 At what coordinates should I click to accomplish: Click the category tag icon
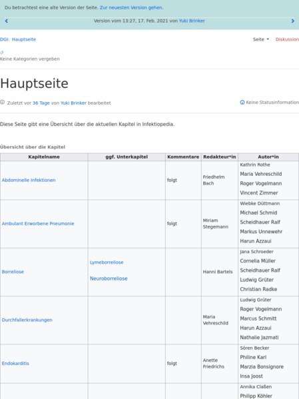(x=2, y=53)
